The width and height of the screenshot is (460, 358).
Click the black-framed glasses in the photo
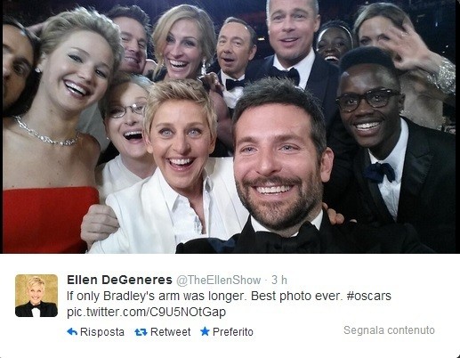click(x=367, y=101)
